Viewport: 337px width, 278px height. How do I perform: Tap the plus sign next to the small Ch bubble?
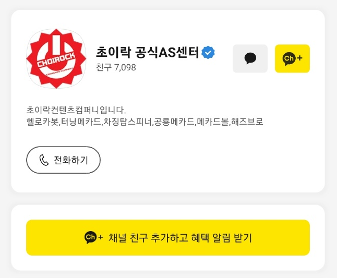point(299,58)
